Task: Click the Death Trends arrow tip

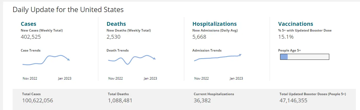Action: coord(155,58)
